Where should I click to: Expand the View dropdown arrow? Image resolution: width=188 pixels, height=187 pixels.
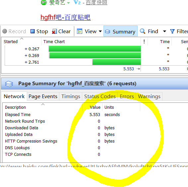point(100,31)
